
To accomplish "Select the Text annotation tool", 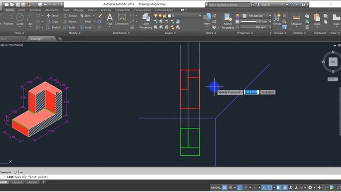I will 110,20.
